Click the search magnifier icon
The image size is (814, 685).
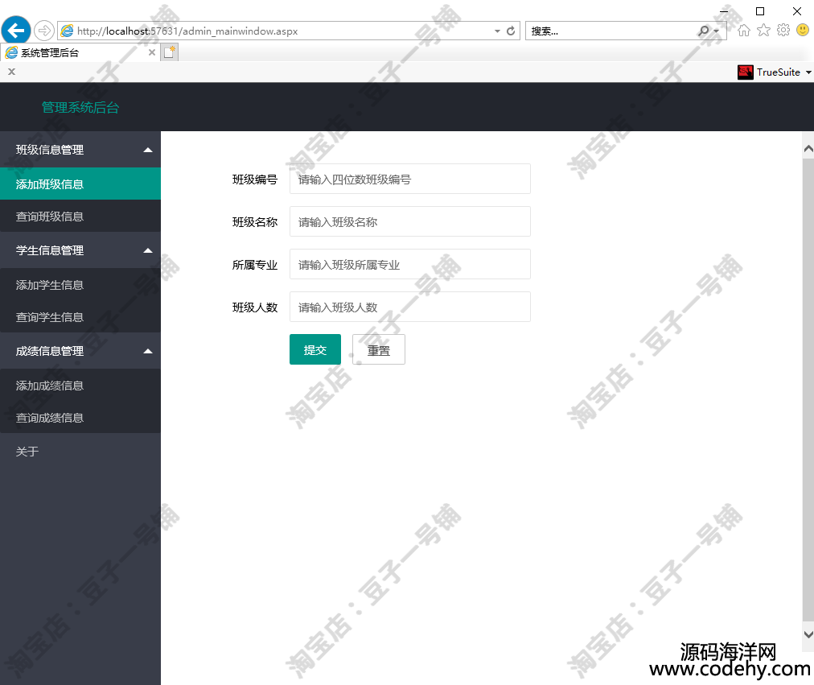[704, 31]
